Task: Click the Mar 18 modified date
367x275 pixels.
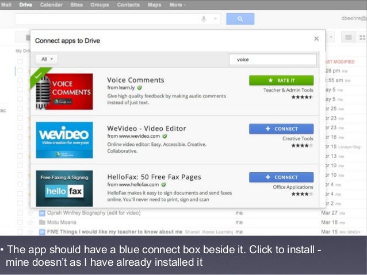Action: point(329,222)
